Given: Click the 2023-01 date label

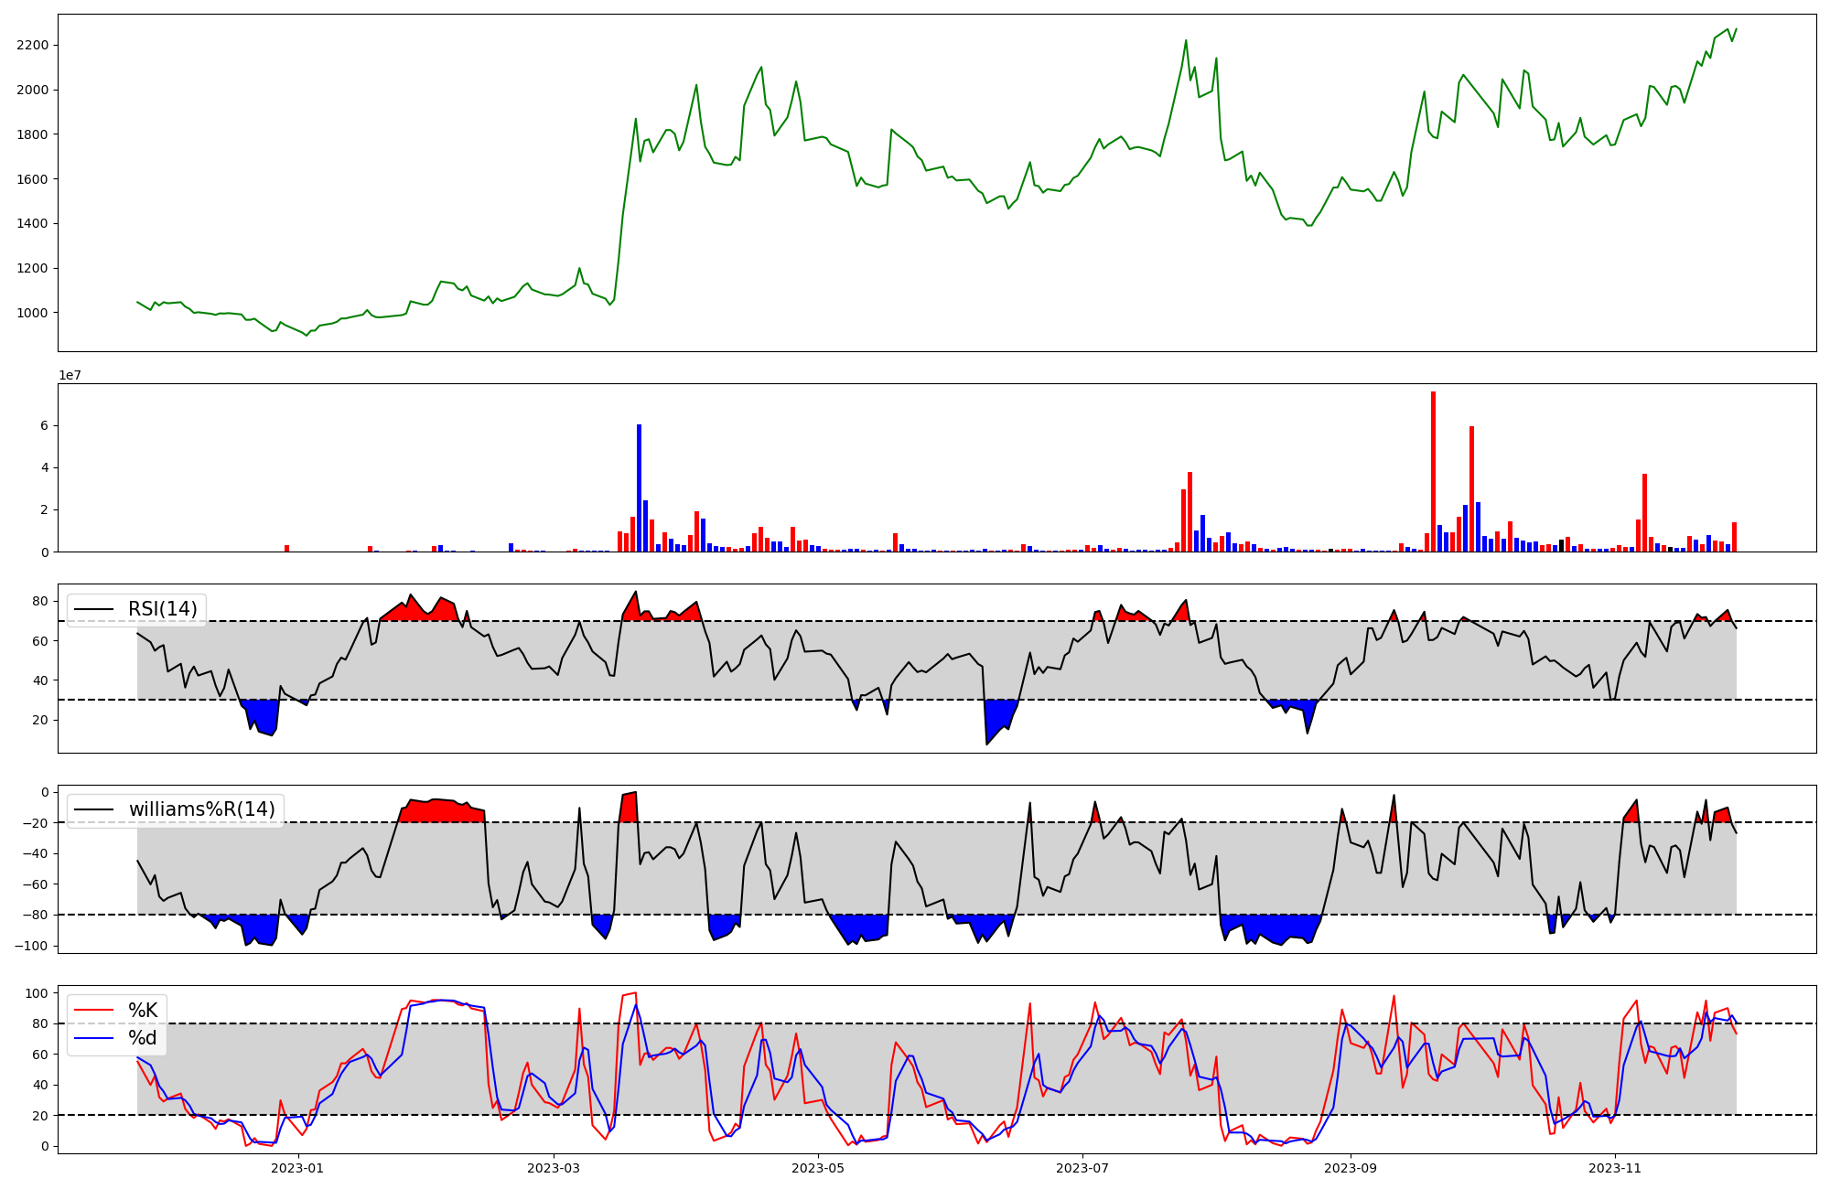Looking at the screenshot, I should click(x=297, y=1168).
